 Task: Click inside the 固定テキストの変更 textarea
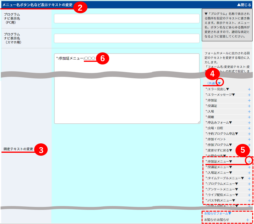[x=127, y=89]
